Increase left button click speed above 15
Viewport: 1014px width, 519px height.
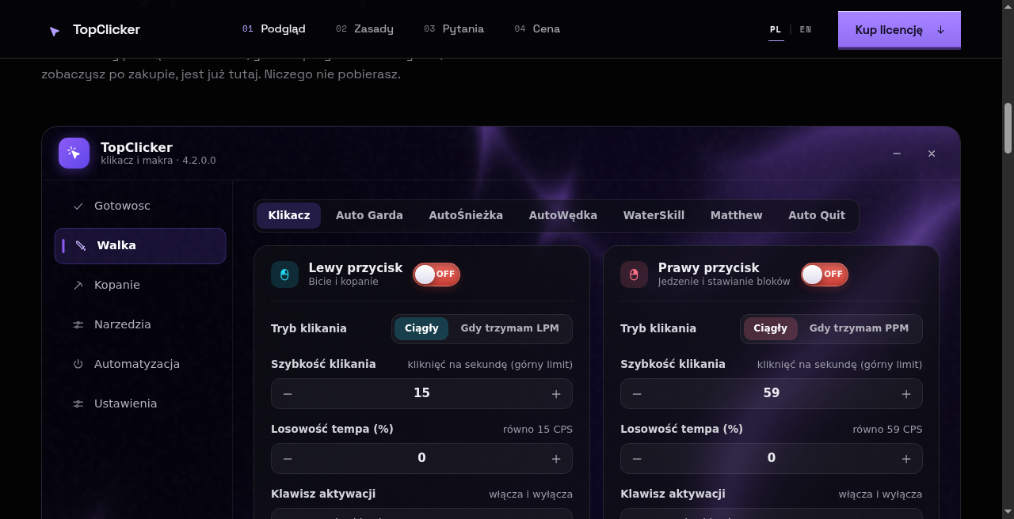[556, 393]
